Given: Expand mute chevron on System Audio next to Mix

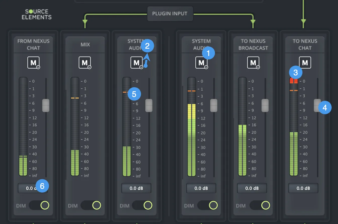Looking at the screenshot, I should [x=141, y=67].
